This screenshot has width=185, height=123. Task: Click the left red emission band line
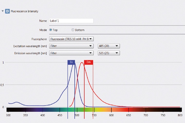pos(84,90)
